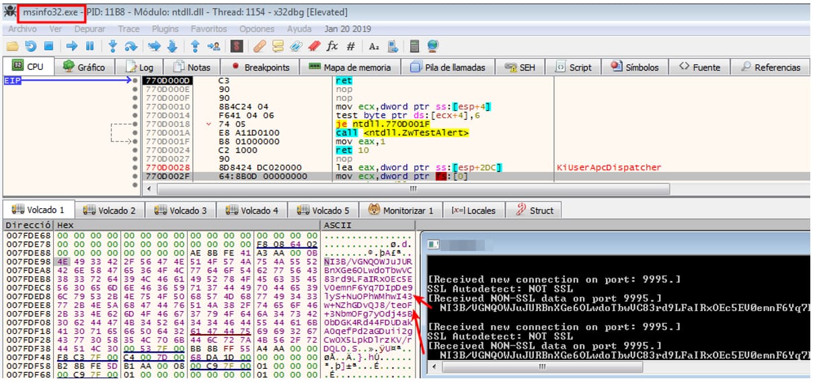
Task: Click the Hex column header in dump
Action: (187, 225)
